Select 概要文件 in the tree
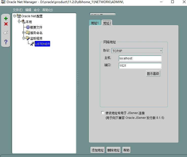This screenshot has height=157, width=187. tap(36, 27)
